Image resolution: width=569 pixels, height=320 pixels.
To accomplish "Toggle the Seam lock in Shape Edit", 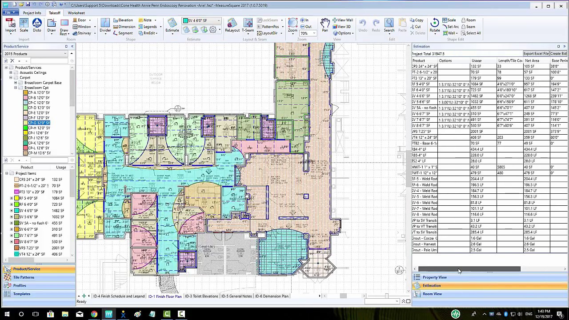I will [x=468, y=27].
